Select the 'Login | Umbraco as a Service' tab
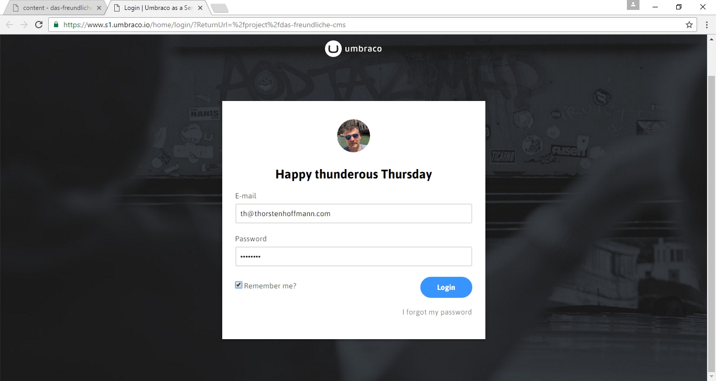This screenshot has height=381, width=716. pyautogui.click(x=157, y=8)
